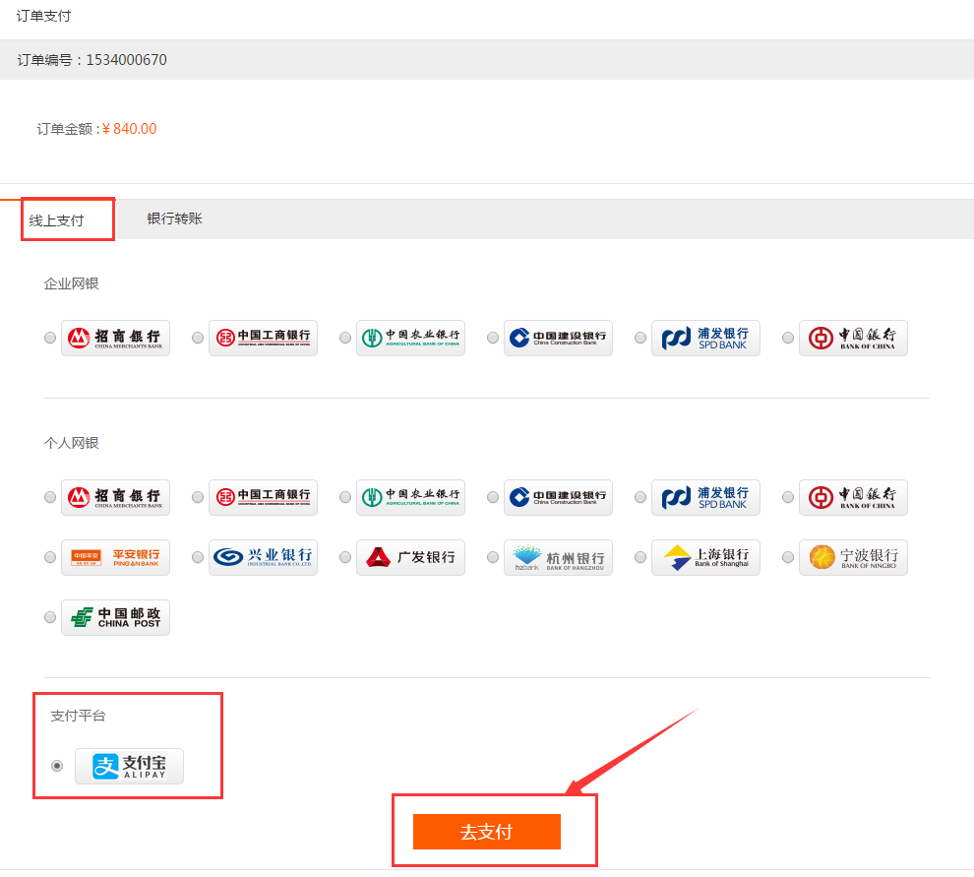Open the 银行转账 tab
This screenshot has width=974, height=877.
coord(174,219)
